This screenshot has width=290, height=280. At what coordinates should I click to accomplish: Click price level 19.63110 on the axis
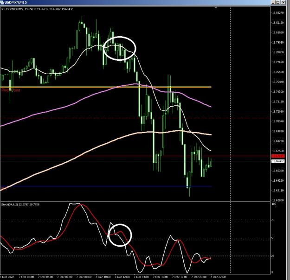(x=278, y=190)
